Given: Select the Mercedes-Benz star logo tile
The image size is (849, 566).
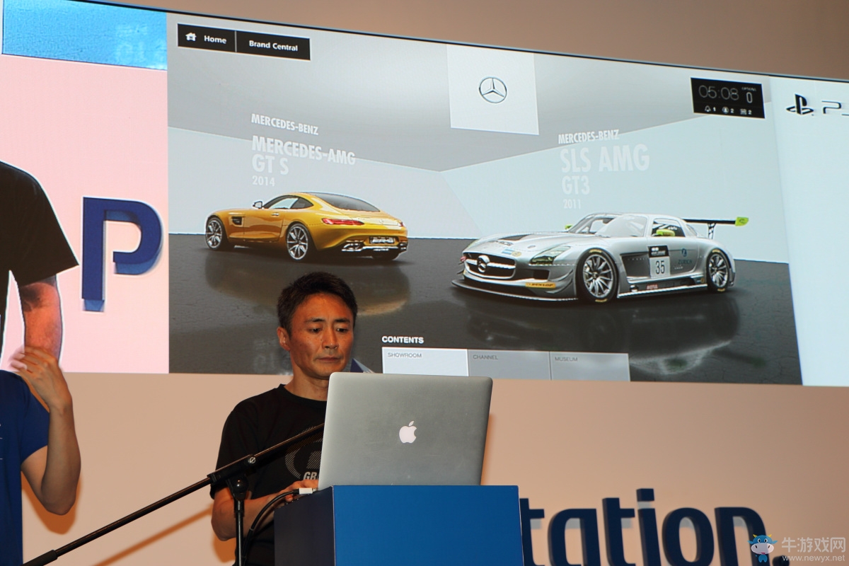Looking at the screenshot, I should [492, 90].
